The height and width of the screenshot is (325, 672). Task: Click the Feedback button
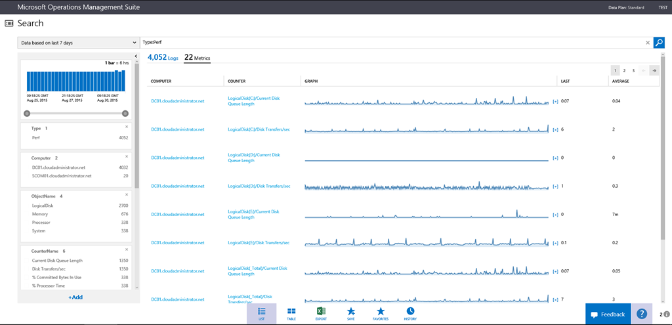(x=608, y=314)
